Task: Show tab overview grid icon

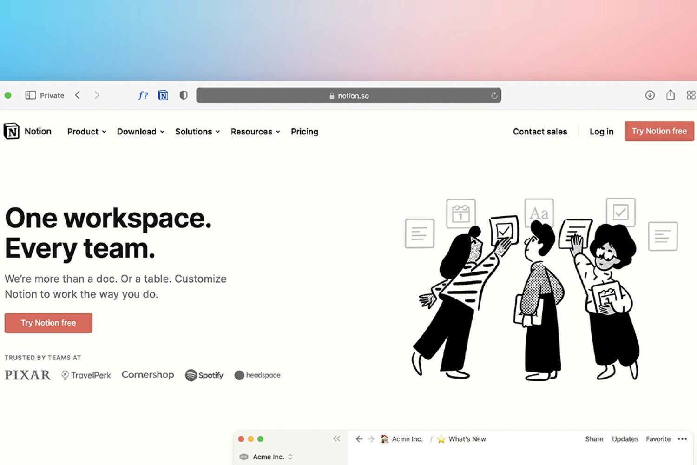Action: tap(691, 95)
